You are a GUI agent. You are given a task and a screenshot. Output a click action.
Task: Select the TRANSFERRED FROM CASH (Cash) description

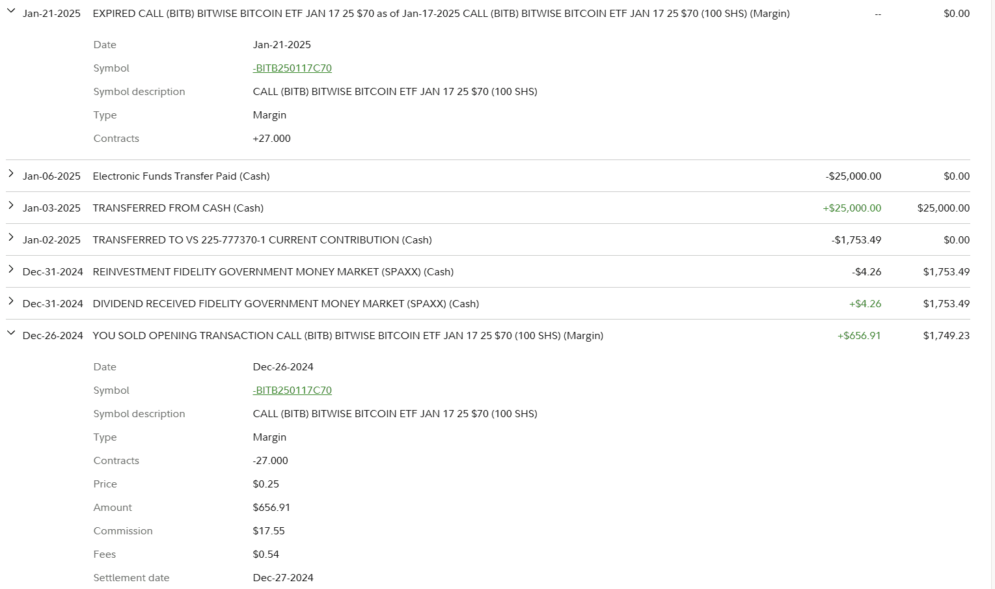178,208
